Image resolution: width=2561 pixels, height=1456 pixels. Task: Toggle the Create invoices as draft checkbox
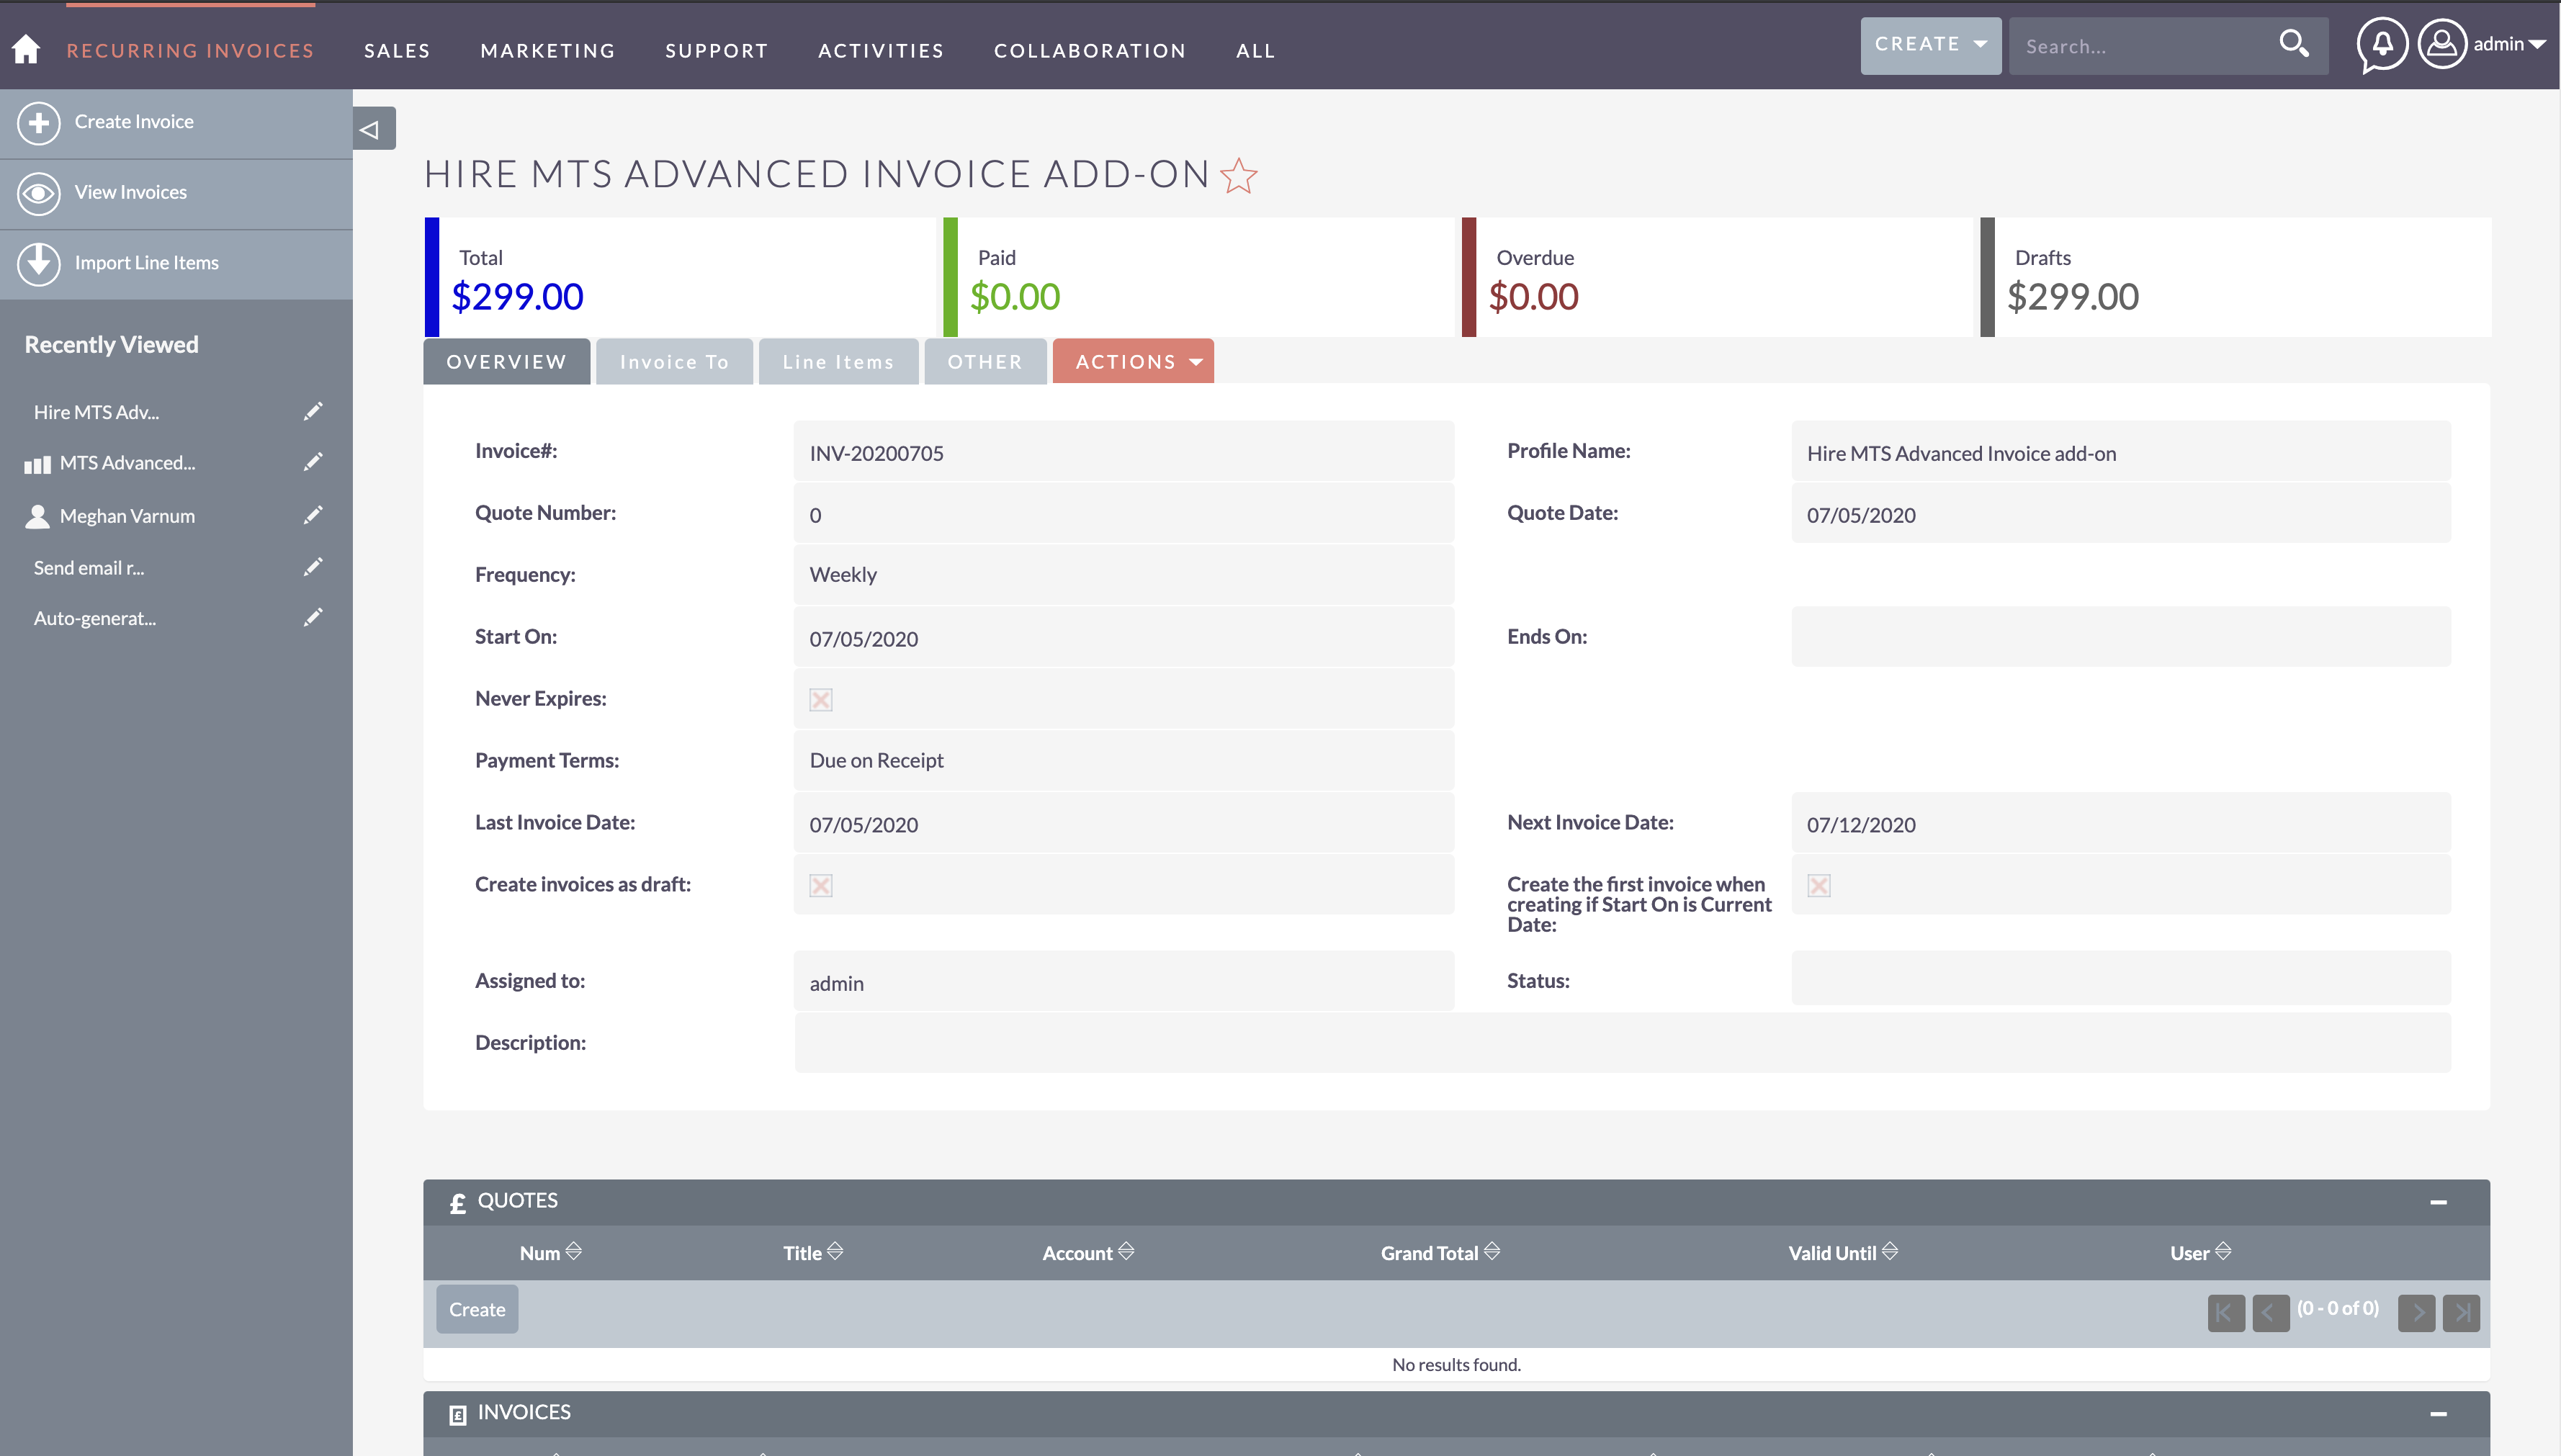coord(822,884)
